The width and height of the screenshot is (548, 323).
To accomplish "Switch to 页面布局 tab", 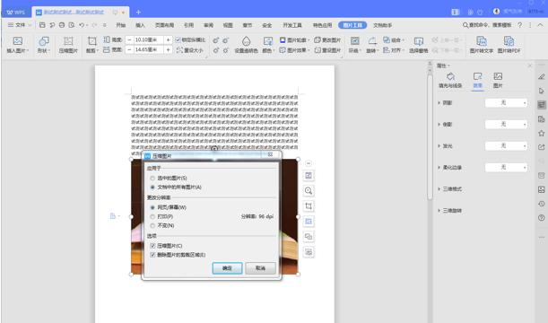I will tap(164, 25).
